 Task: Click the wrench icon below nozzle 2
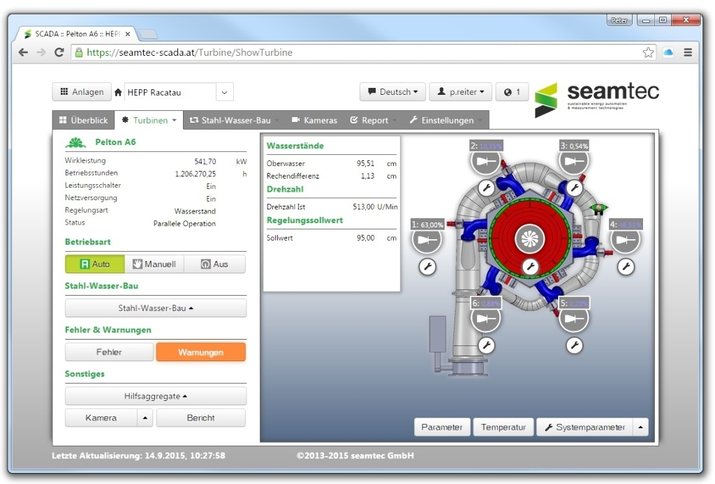coord(486,188)
